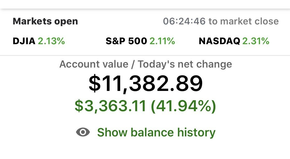Tap the (41.94%) percentage change
The width and height of the screenshot is (290, 159).
click(183, 106)
